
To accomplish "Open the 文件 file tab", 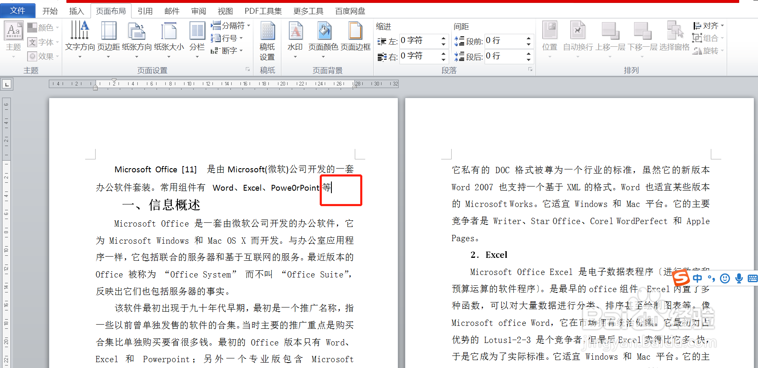I will [18, 10].
